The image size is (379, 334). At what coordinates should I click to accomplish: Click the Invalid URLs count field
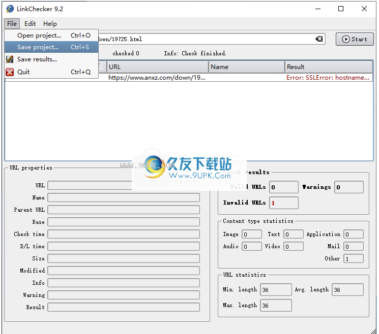point(284,203)
